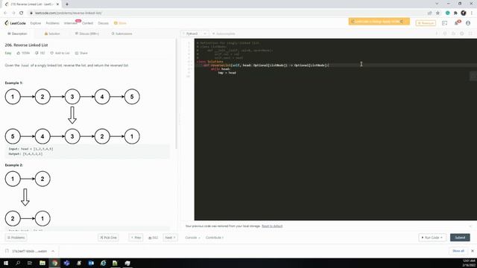
Task: Click the editor fullscreen icon
Action: point(470,33)
